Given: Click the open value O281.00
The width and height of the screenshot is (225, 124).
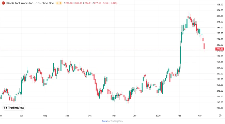Looking at the screenshot, I should (68, 3).
